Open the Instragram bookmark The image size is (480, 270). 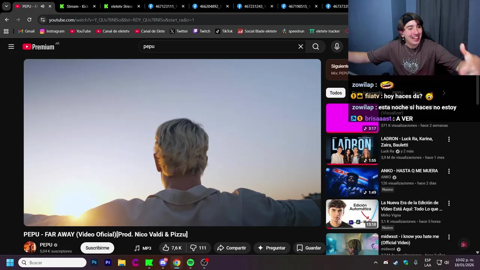52,31
